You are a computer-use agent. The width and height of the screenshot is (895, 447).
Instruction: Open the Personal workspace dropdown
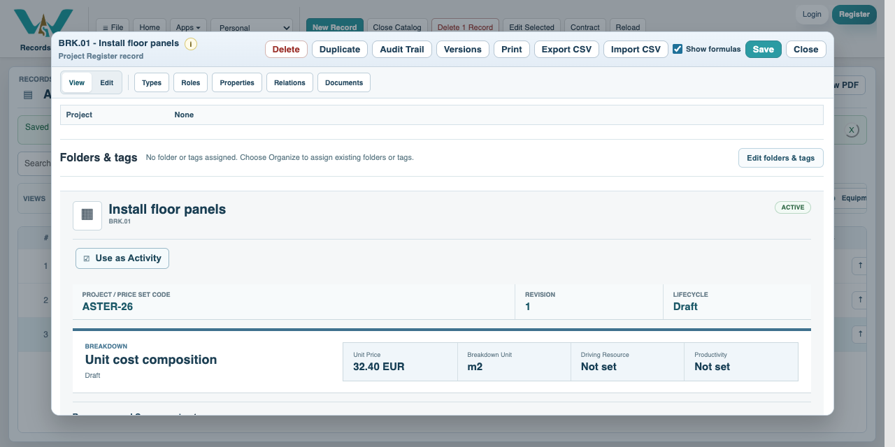(x=252, y=27)
